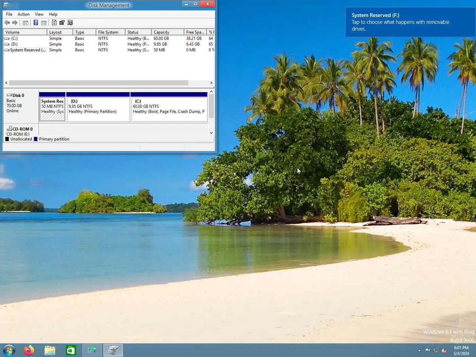Open the Store taskbar icon
Viewport: 476px width, 357px height.
(x=71, y=350)
